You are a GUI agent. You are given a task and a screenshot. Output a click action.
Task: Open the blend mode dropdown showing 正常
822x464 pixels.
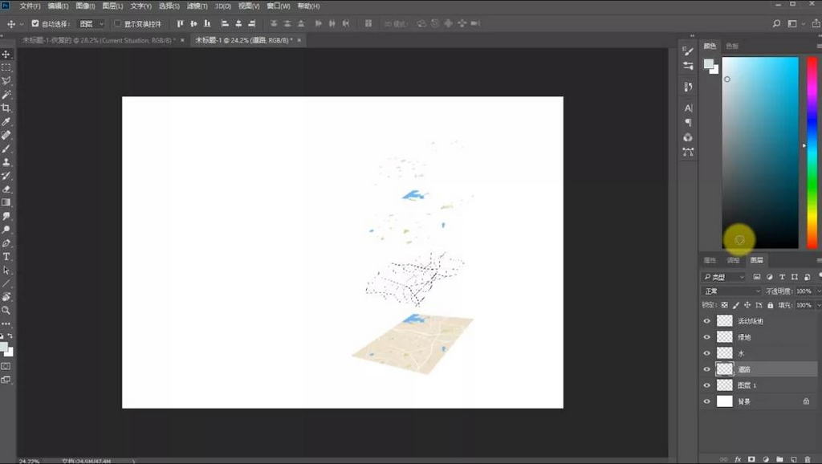point(731,291)
